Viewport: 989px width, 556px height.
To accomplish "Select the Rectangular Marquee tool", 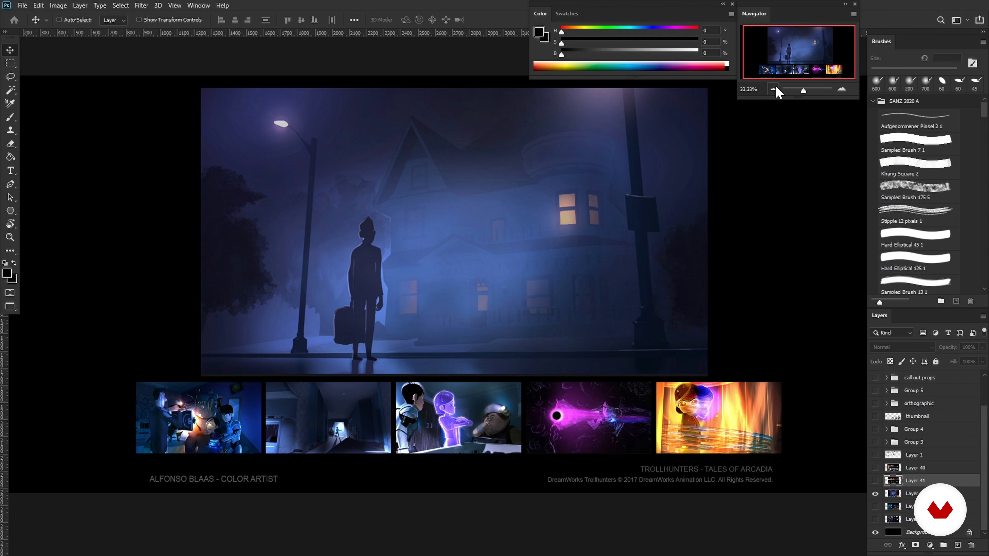I will (10, 63).
